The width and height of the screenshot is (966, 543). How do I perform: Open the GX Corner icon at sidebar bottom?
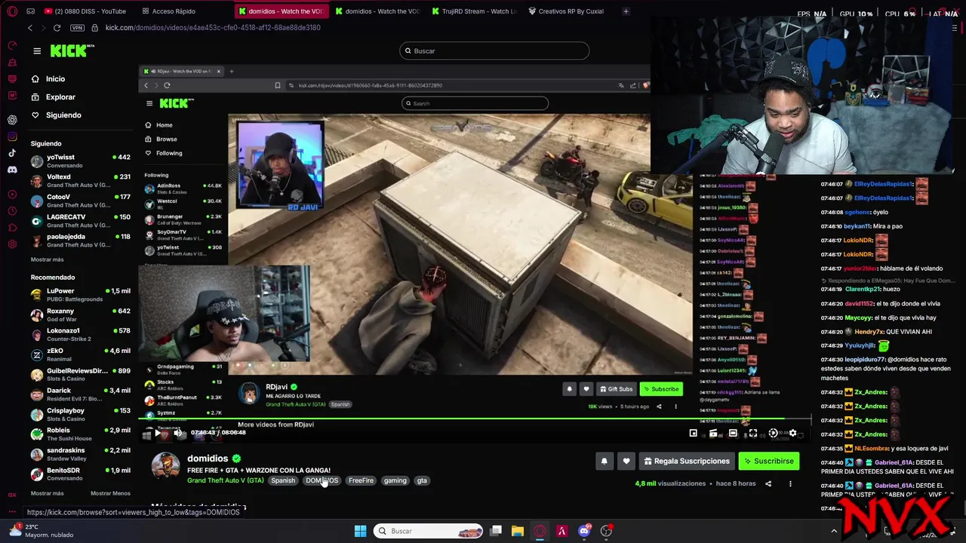pos(12,495)
